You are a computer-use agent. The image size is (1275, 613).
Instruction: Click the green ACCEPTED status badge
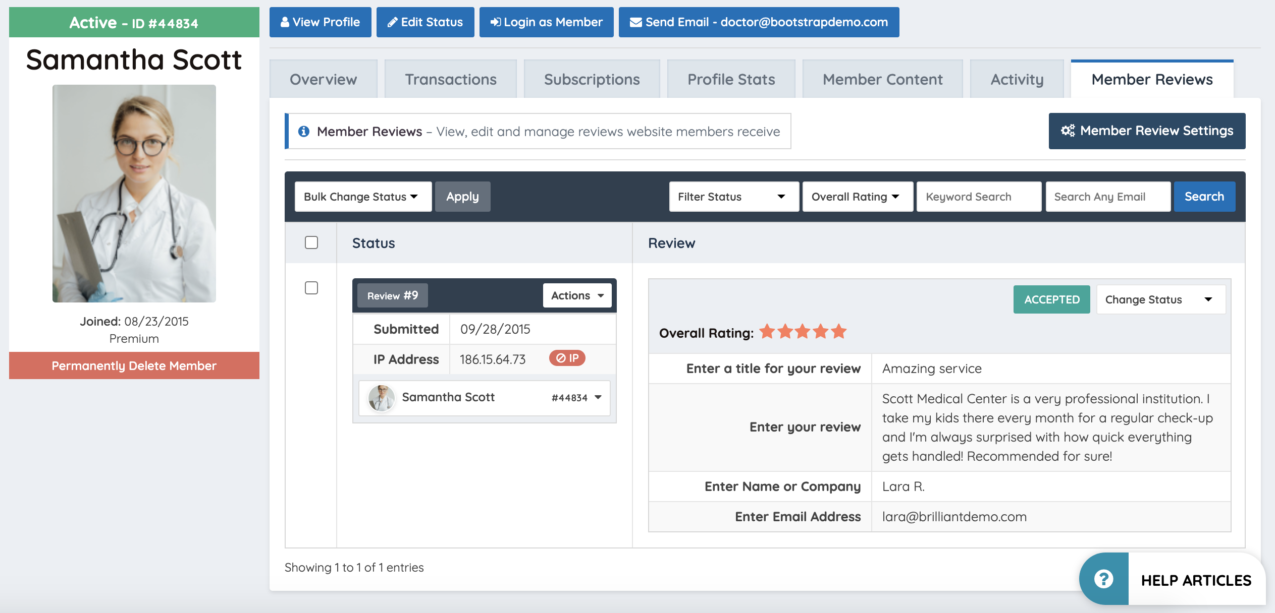point(1051,300)
